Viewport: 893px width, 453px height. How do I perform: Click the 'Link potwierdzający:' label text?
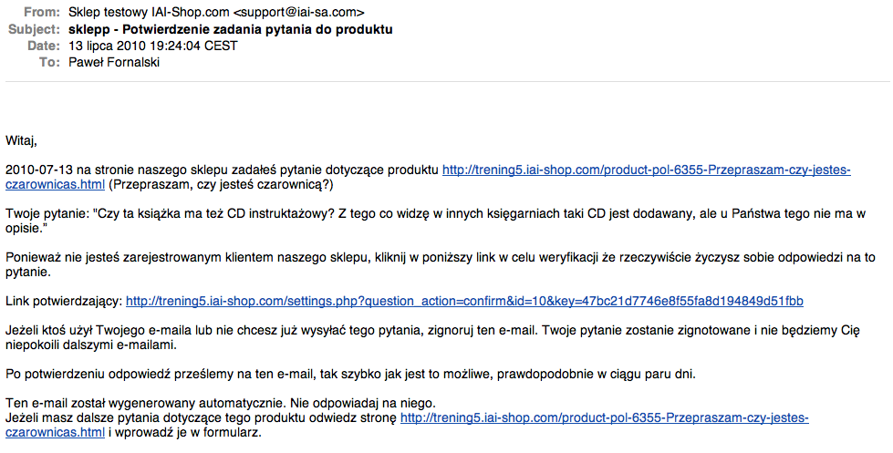(64, 301)
